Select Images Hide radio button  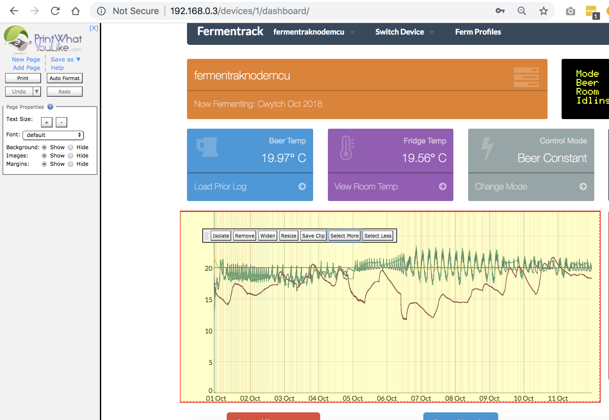coord(70,156)
